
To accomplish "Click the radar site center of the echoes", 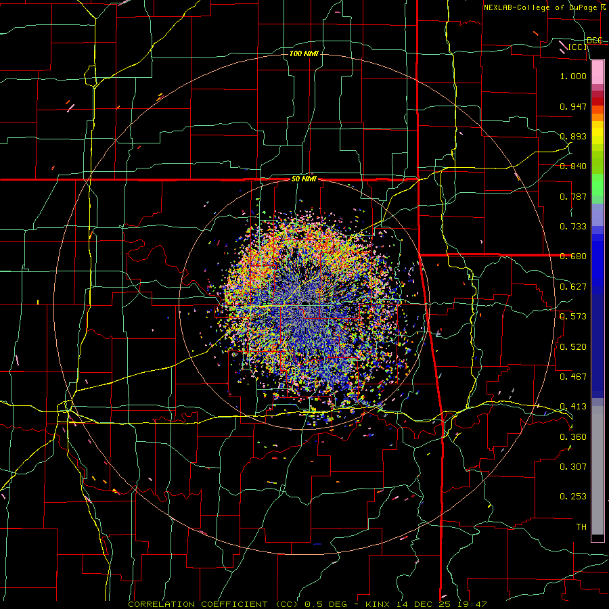I will [x=304, y=304].
